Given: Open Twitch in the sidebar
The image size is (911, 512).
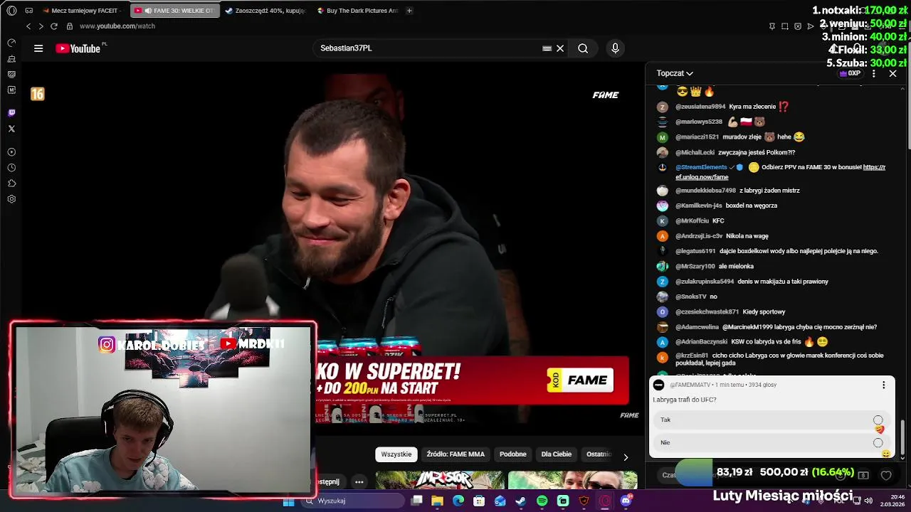Looking at the screenshot, I should pyautogui.click(x=11, y=113).
